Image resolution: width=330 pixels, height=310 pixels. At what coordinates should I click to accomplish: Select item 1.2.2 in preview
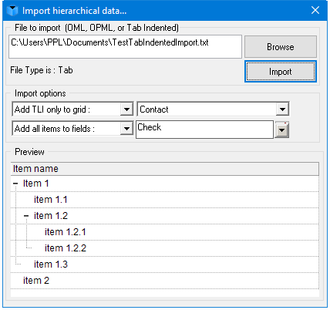coord(66,248)
